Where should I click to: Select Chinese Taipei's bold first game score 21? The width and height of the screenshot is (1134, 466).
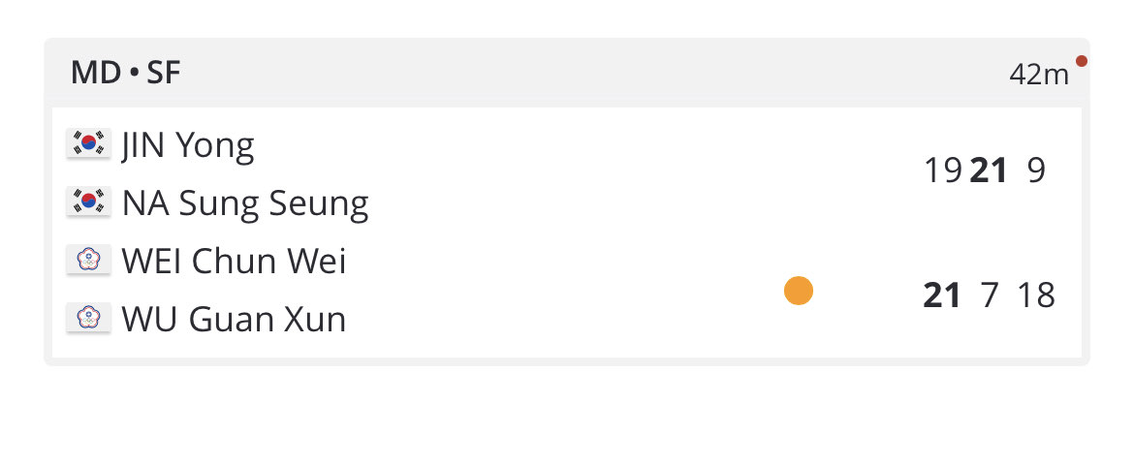[x=942, y=296]
